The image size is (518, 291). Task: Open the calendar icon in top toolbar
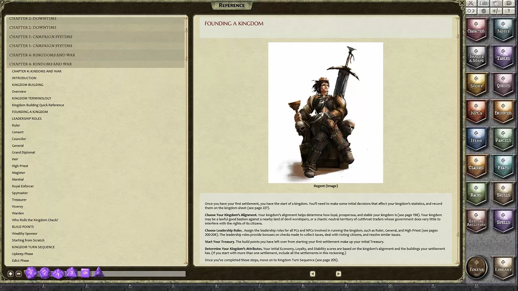tap(496, 3)
